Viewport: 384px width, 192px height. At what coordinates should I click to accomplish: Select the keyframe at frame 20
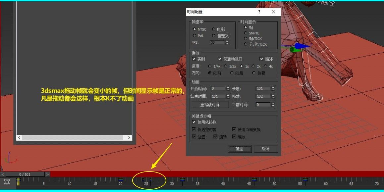click(x=121, y=180)
